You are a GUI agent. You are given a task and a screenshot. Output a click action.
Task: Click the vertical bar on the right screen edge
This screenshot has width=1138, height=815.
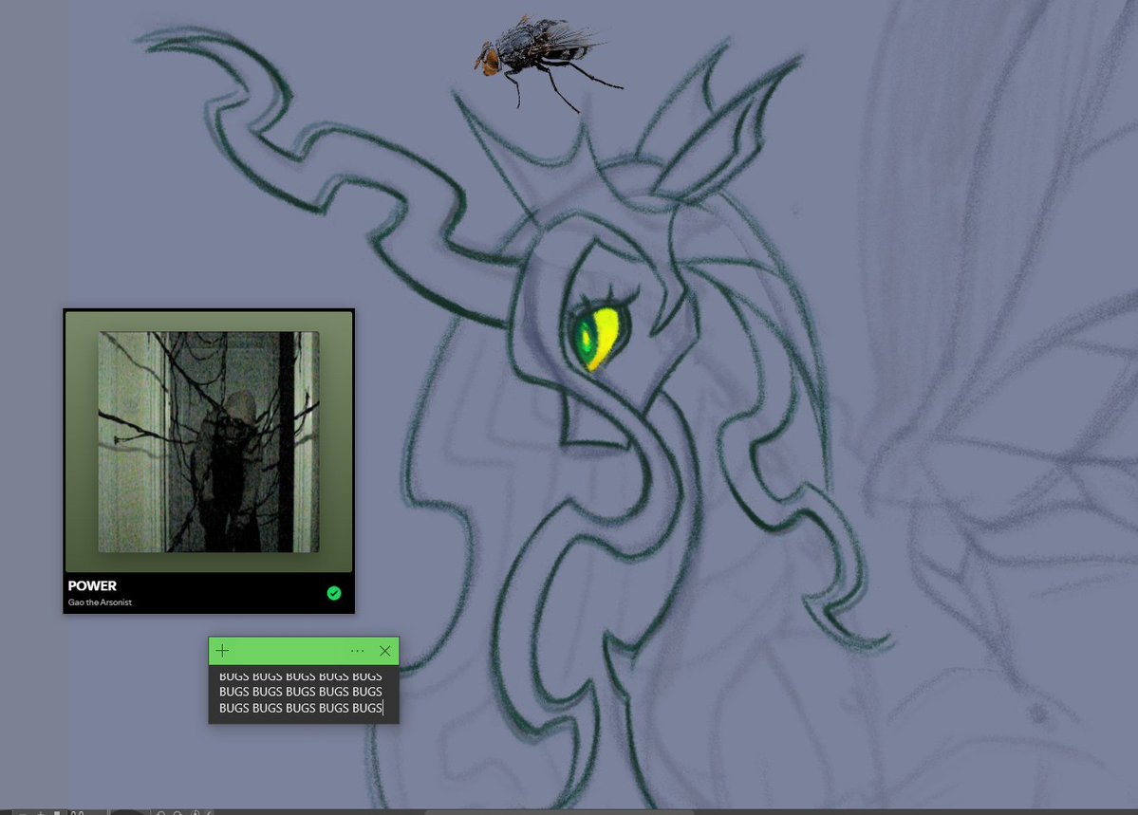click(x=1133, y=408)
